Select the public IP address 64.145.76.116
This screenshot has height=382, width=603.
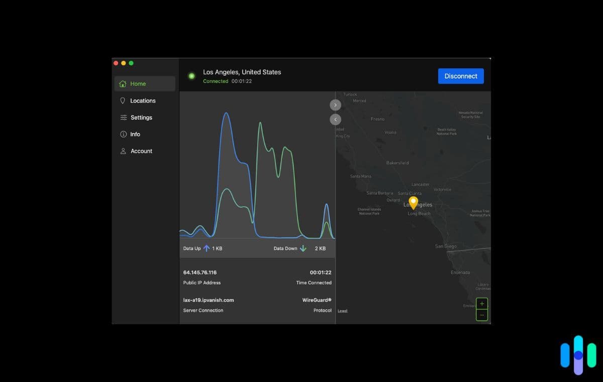[200, 272]
